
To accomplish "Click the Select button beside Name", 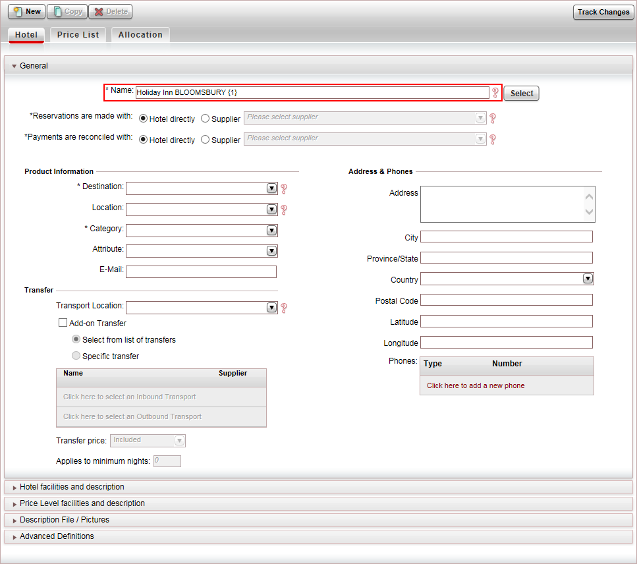I will pos(522,94).
